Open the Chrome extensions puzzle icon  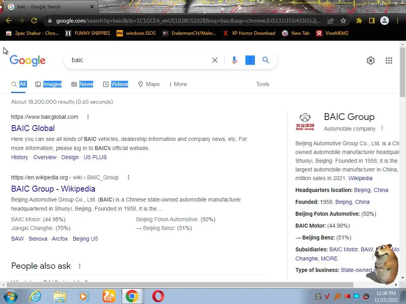[359, 21]
